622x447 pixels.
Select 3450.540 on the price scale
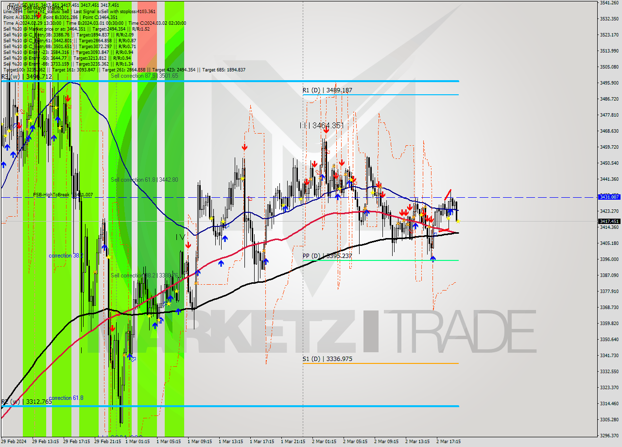(x=609, y=163)
